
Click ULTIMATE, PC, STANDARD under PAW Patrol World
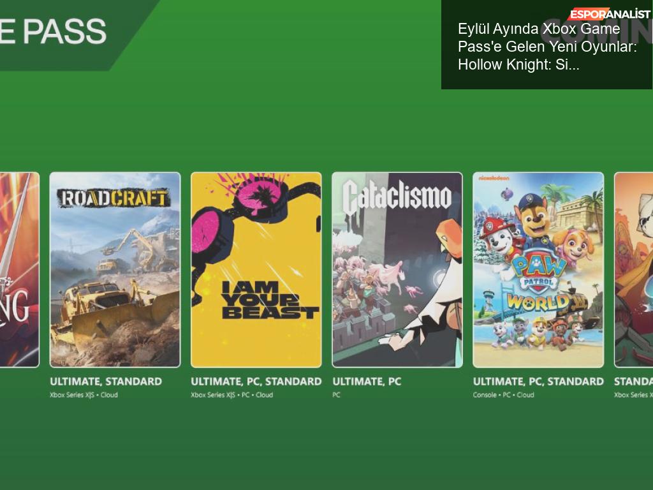(538, 382)
